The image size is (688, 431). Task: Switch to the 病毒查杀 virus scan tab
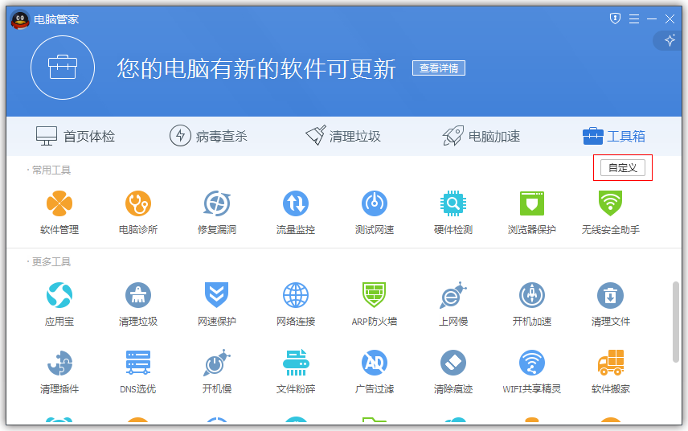(208, 136)
